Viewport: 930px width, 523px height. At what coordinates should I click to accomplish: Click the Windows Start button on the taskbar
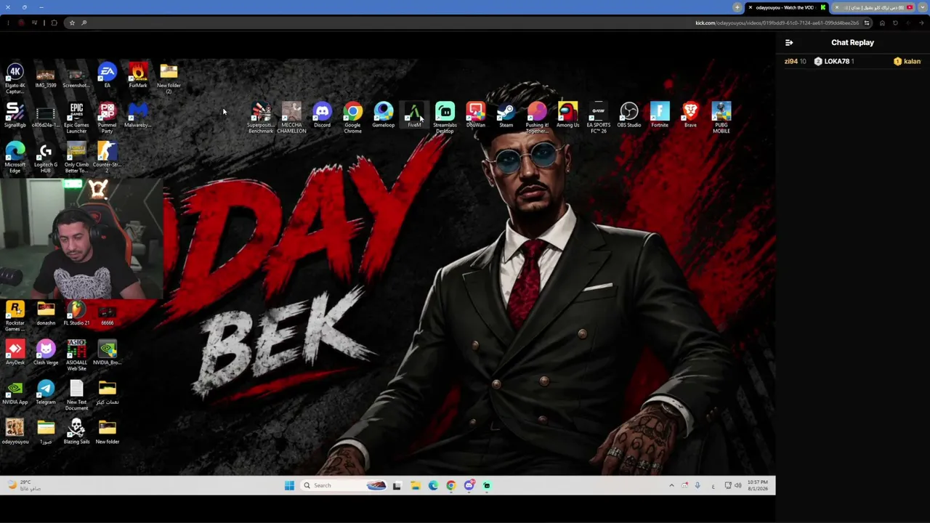[x=289, y=485]
